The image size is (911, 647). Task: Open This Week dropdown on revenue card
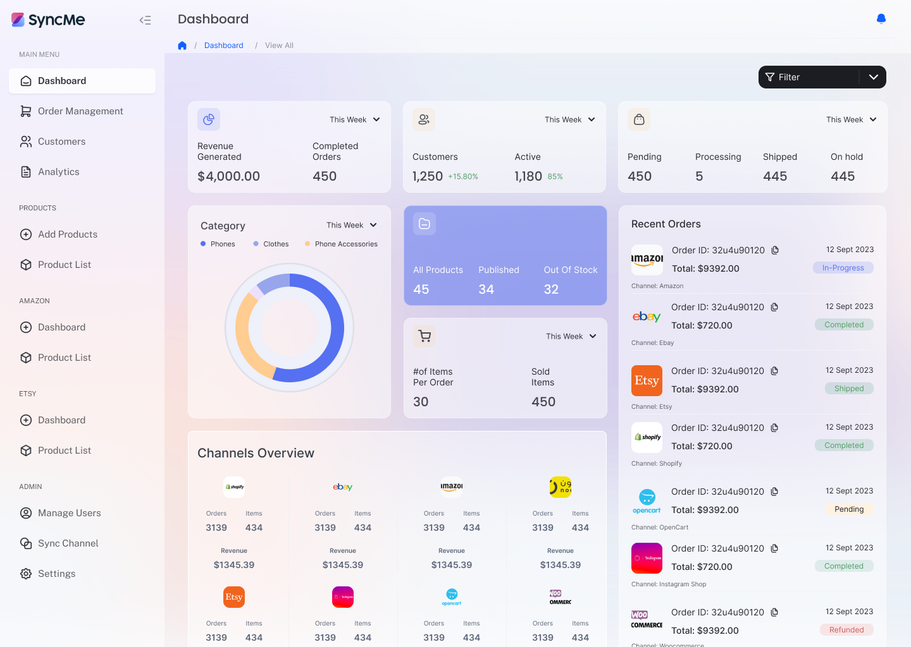[x=355, y=119]
